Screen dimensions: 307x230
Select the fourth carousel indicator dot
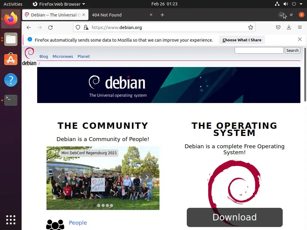pyautogui.click(x=107, y=205)
